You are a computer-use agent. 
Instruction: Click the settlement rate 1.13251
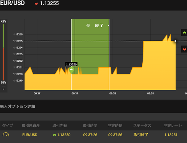coord(171,135)
